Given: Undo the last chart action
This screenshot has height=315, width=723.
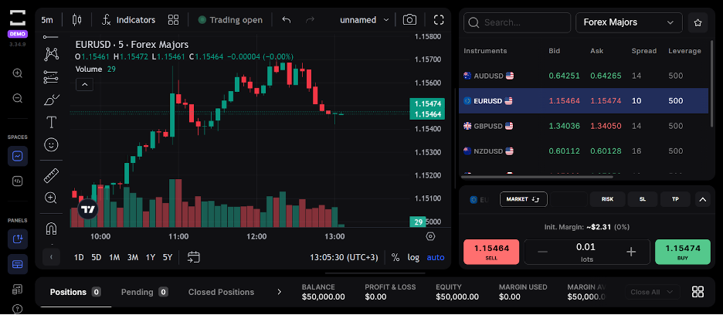Looking at the screenshot, I should pos(287,20).
